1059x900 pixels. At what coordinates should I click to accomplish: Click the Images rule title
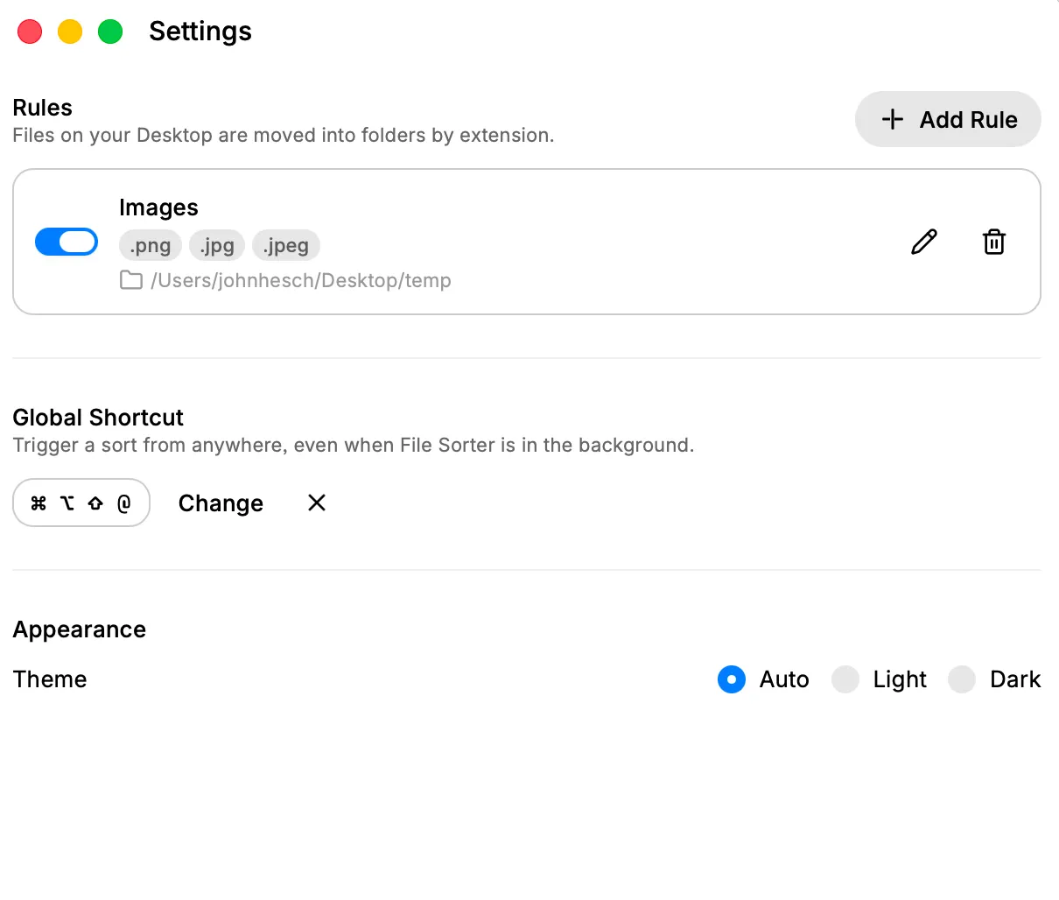(x=158, y=207)
